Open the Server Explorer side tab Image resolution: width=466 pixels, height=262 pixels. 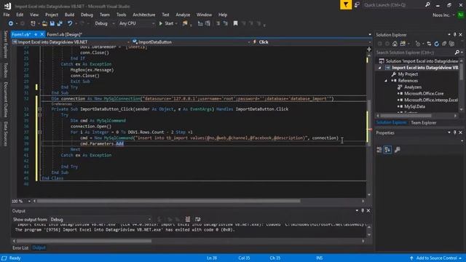pos(6,44)
